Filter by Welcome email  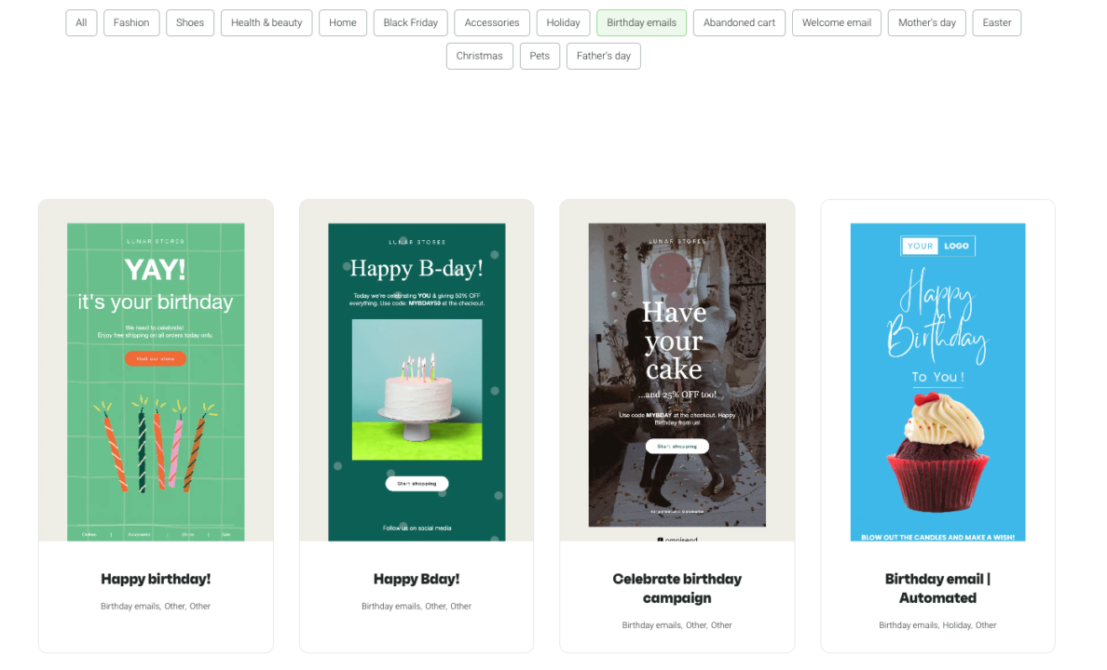(836, 22)
